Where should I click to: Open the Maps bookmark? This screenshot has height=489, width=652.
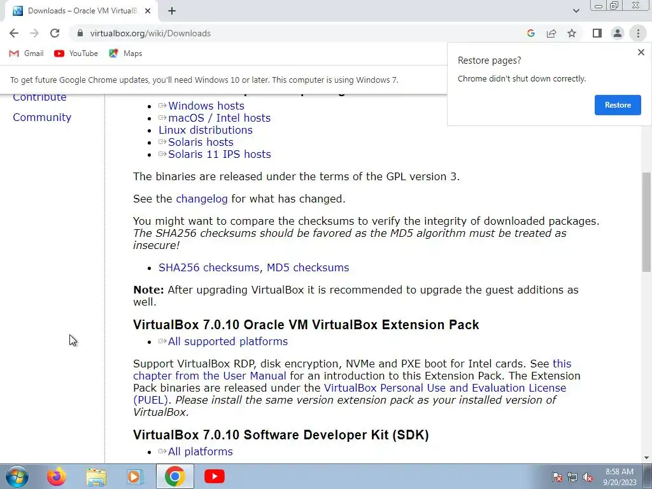tap(125, 53)
